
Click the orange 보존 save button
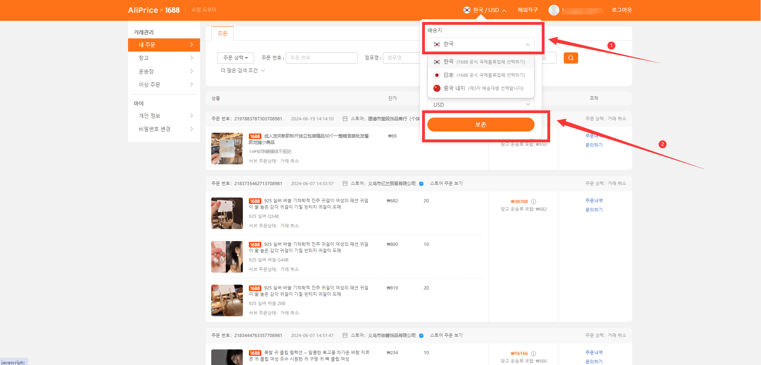point(481,124)
